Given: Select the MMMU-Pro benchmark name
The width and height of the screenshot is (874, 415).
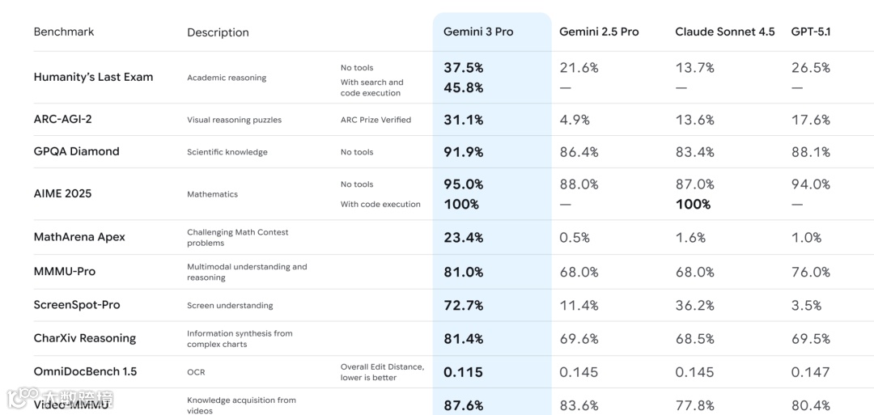Looking at the screenshot, I should click(x=65, y=271).
